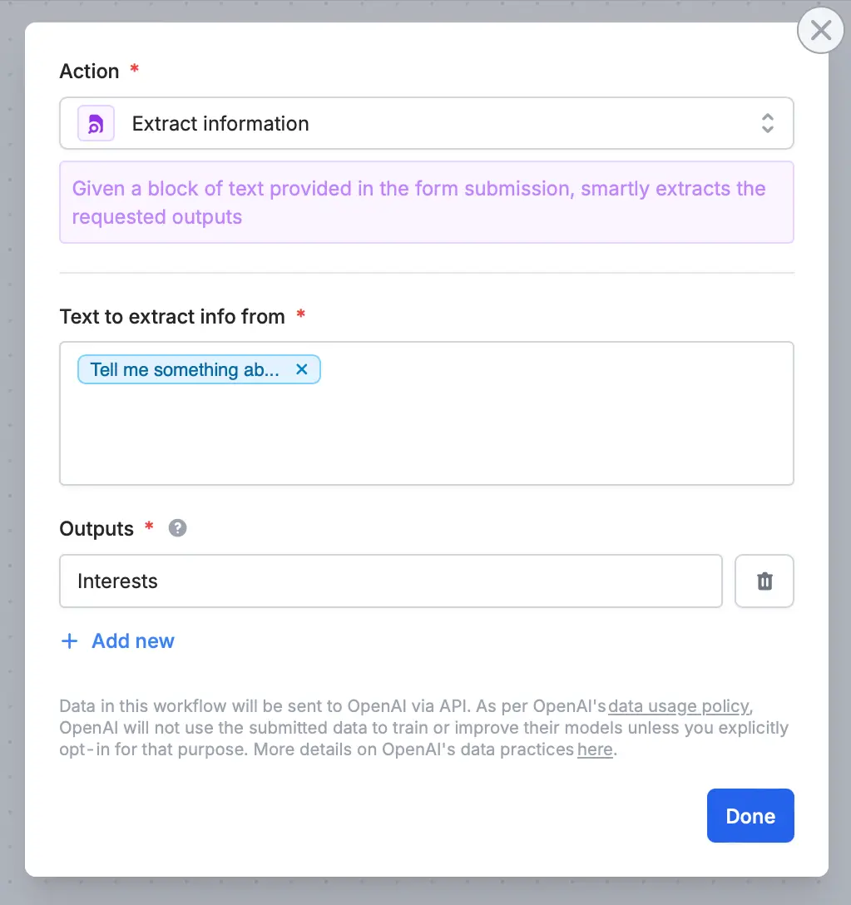Click the red asterisk next to Action
Screen dimensions: 851x905
point(134,71)
